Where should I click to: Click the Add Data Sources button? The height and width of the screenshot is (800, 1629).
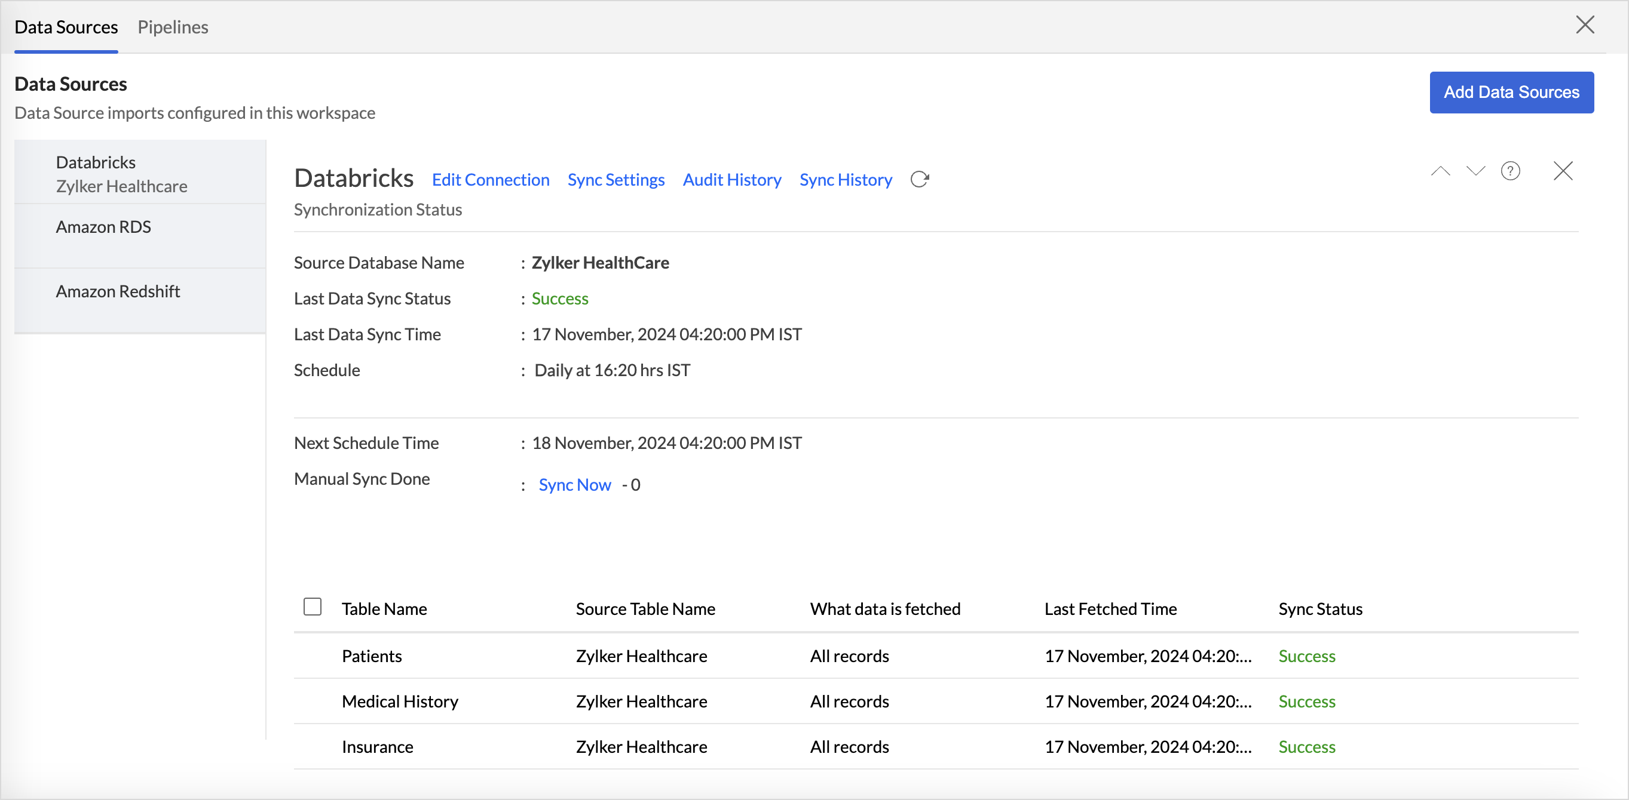(1511, 93)
